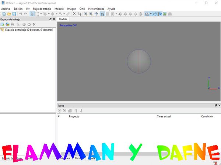The image size is (221, 165).
Task: Click the crop selection tool
Action: [80, 14]
